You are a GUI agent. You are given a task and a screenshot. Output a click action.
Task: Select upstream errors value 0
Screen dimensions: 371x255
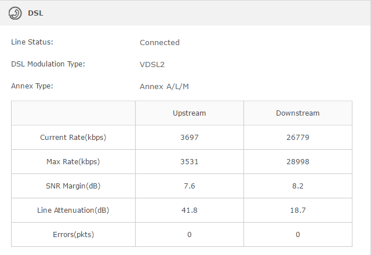click(190, 235)
